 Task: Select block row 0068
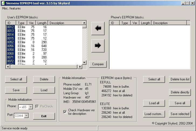click(44, 53)
